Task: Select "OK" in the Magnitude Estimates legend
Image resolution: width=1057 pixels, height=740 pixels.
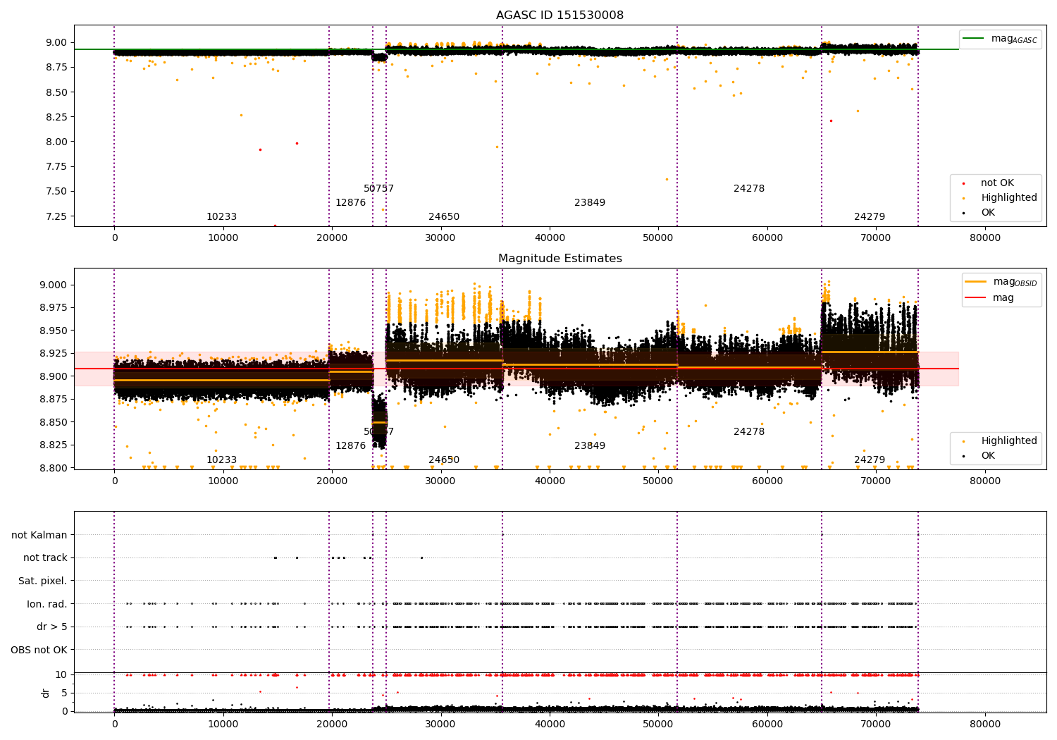Action: (988, 456)
